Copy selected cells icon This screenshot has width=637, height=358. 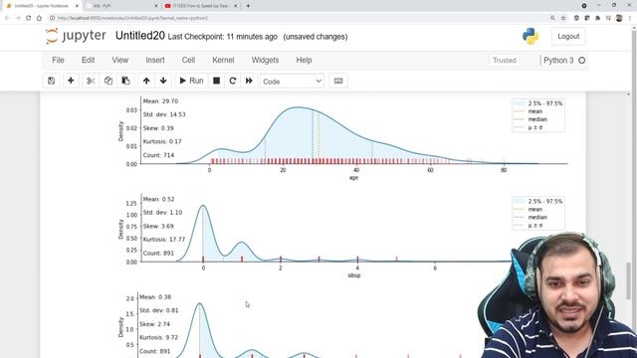point(108,81)
